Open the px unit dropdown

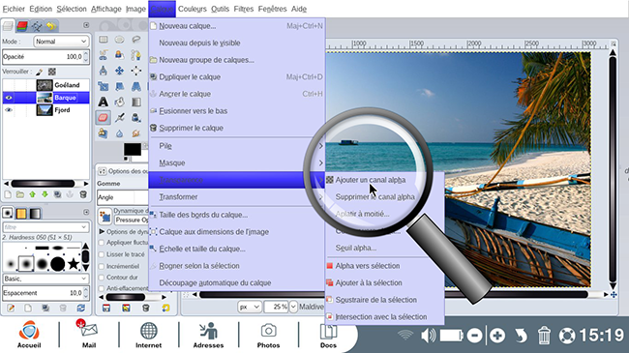249,307
